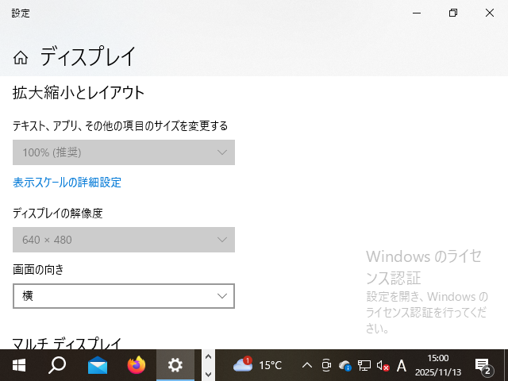The height and width of the screenshot is (381, 508).
Task: Close the 設定 window
Action: pos(490,13)
